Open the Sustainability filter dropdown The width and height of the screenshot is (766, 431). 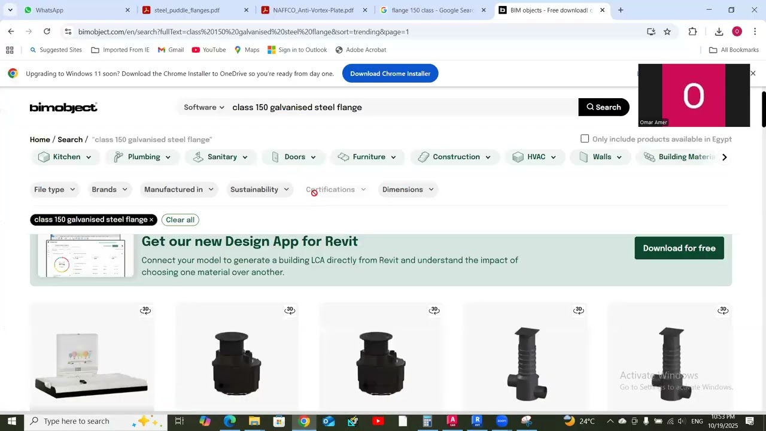260,190
